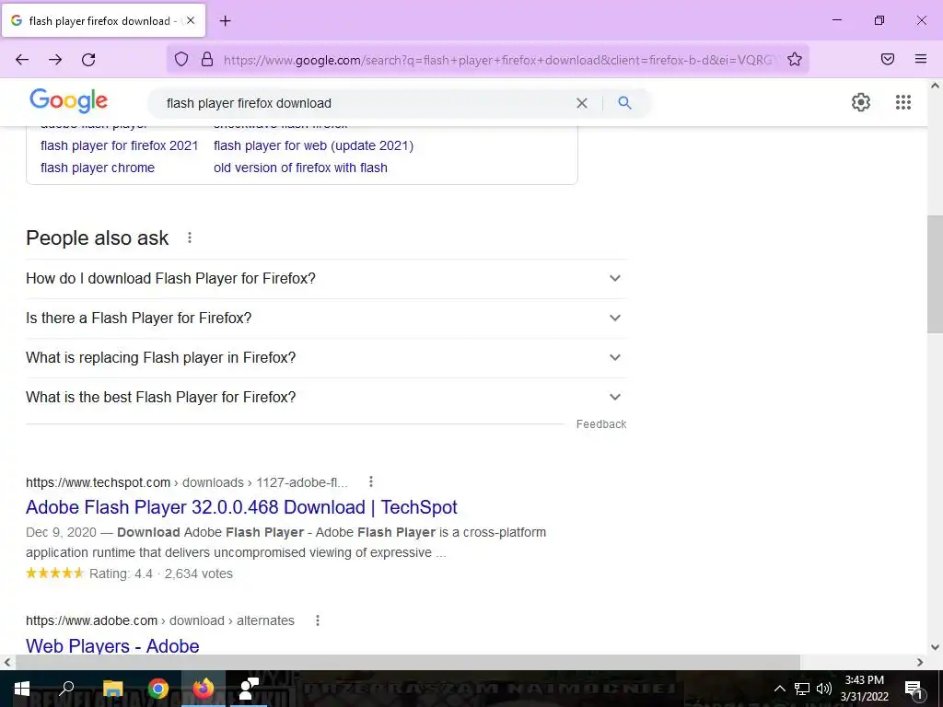Click the techspot.com result URL

186,482
